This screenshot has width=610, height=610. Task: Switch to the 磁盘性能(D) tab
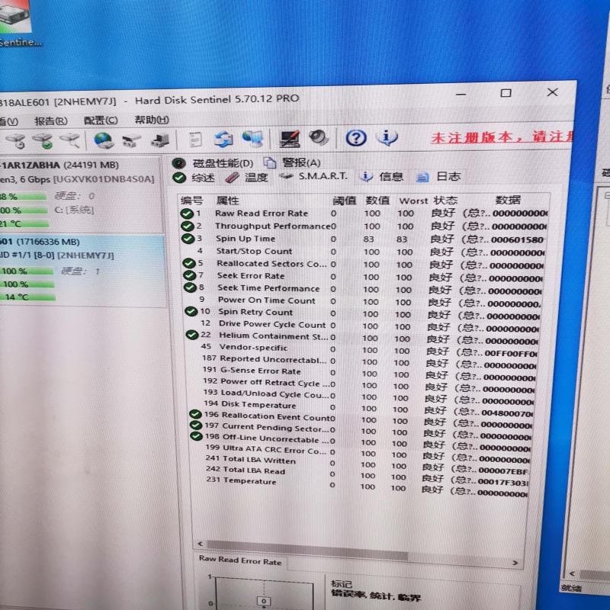coord(213,163)
